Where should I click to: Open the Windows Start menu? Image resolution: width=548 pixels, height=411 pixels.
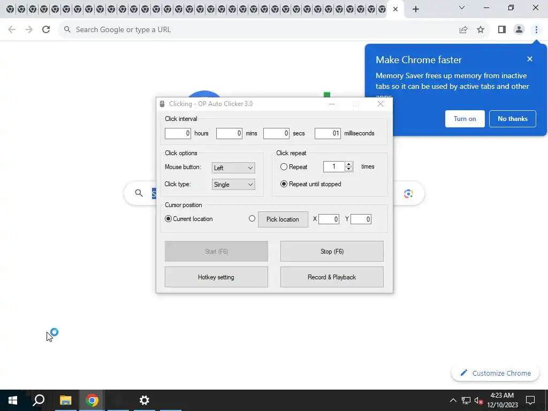click(x=13, y=400)
